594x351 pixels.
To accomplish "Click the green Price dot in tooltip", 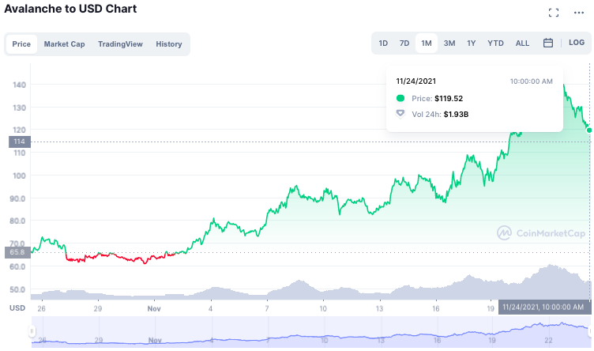I will click(400, 99).
